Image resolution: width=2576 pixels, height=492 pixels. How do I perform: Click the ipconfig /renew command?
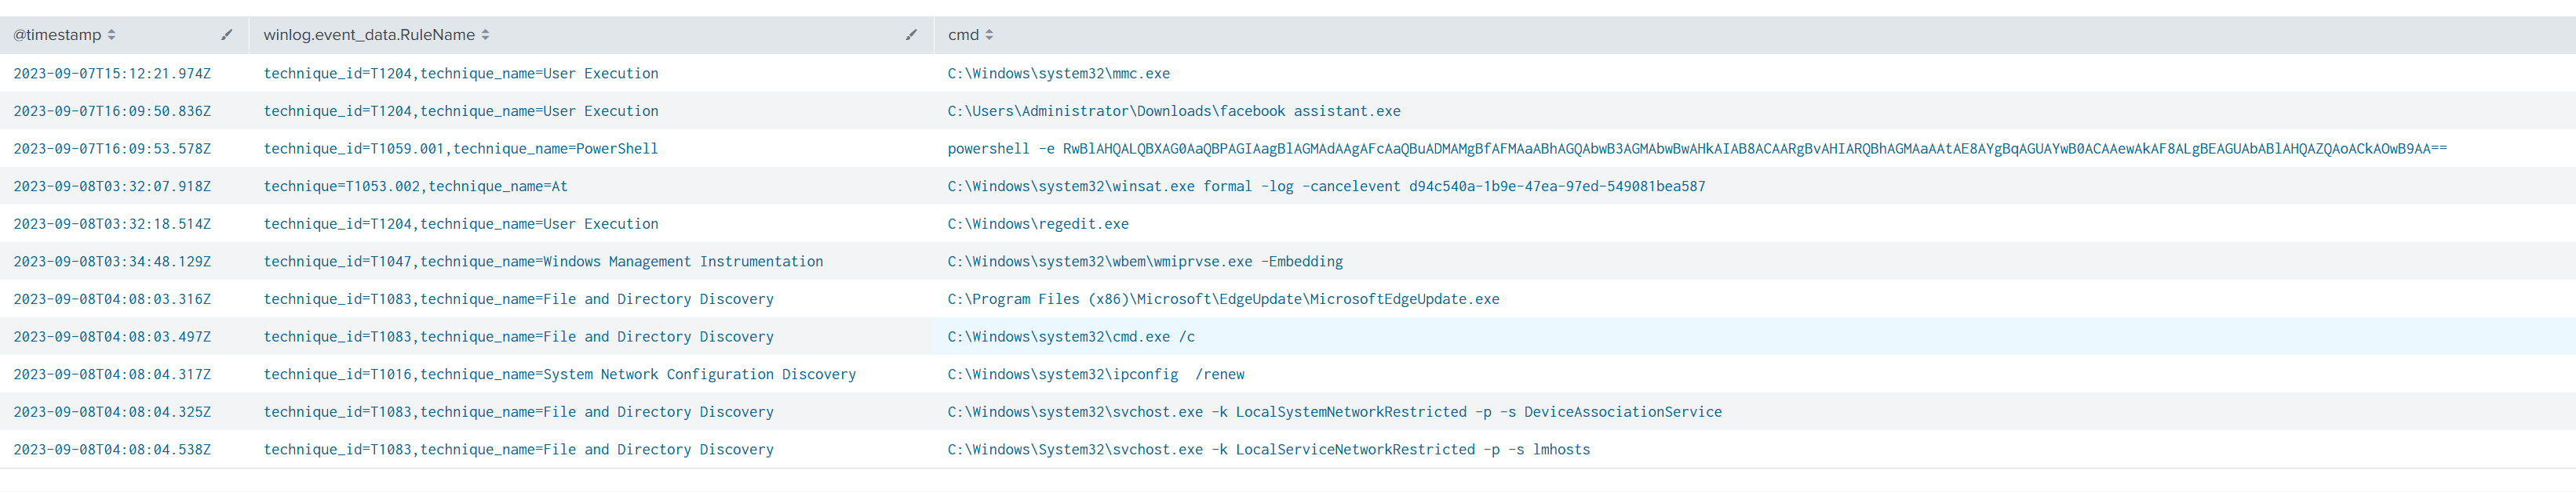1096,374
